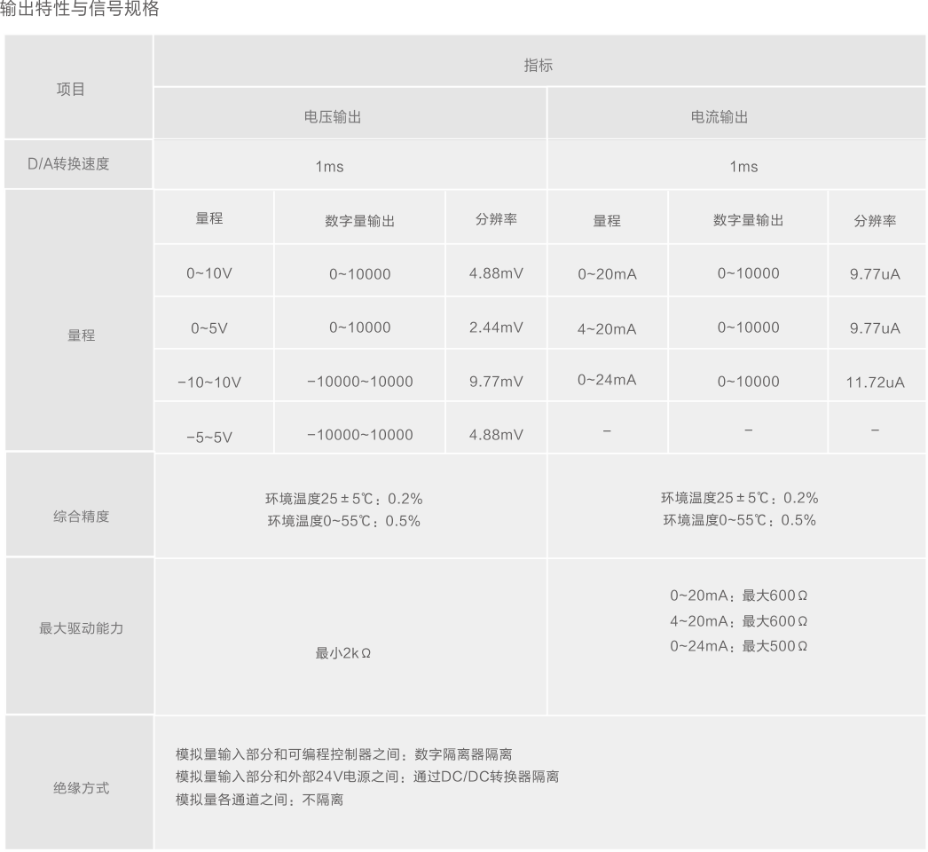
Task: Select the 项目 header cell
Action: (71, 90)
